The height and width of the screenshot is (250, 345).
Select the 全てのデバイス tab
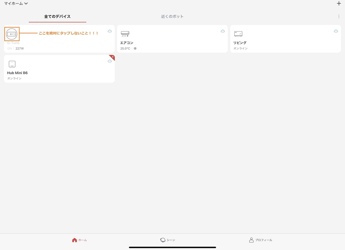(x=57, y=16)
